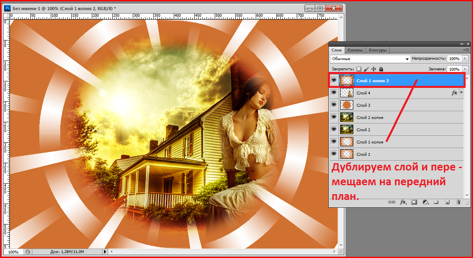Image resolution: width=473 pixels, height=258 pixels.
Task: Click the Photoshop Ps icon in title bar
Action: 8,8
